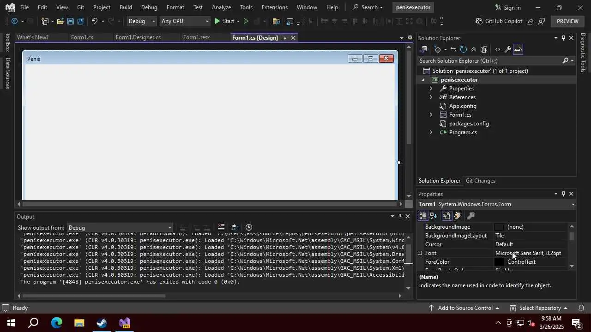Click Pending Changes Filter clock icon
Screen dimensions: 591x332
[x=438, y=49]
